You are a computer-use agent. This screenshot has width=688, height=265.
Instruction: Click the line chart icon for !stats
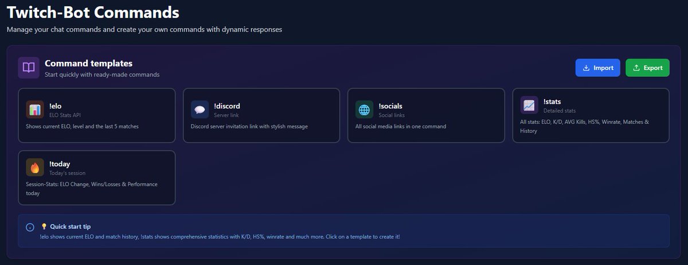(529, 105)
